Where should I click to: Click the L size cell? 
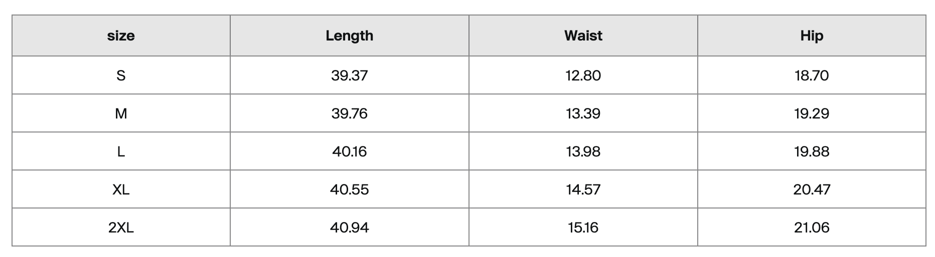point(121,151)
